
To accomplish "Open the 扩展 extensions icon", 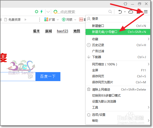I will tap(46, 19).
